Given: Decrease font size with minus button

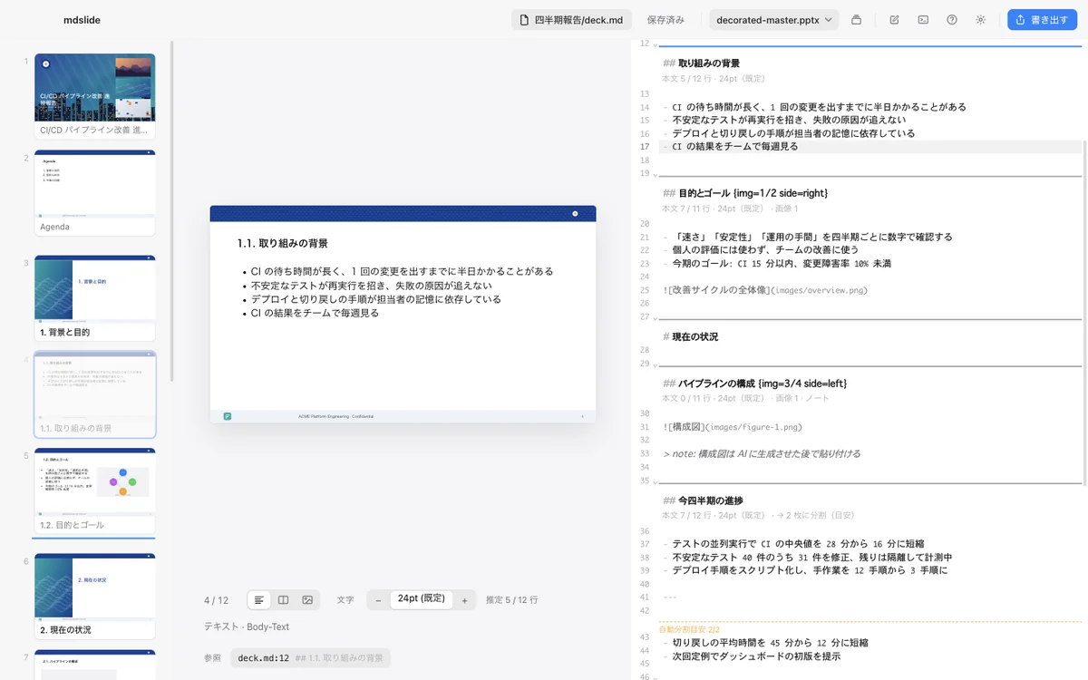Looking at the screenshot, I should (x=378, y=600).
